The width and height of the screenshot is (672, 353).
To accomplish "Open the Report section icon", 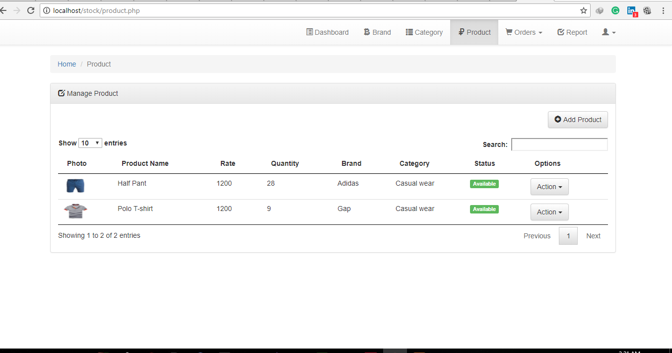I will point(561,32).
